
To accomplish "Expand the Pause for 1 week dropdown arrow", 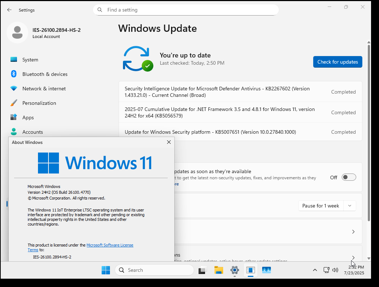I will point(350,206).
